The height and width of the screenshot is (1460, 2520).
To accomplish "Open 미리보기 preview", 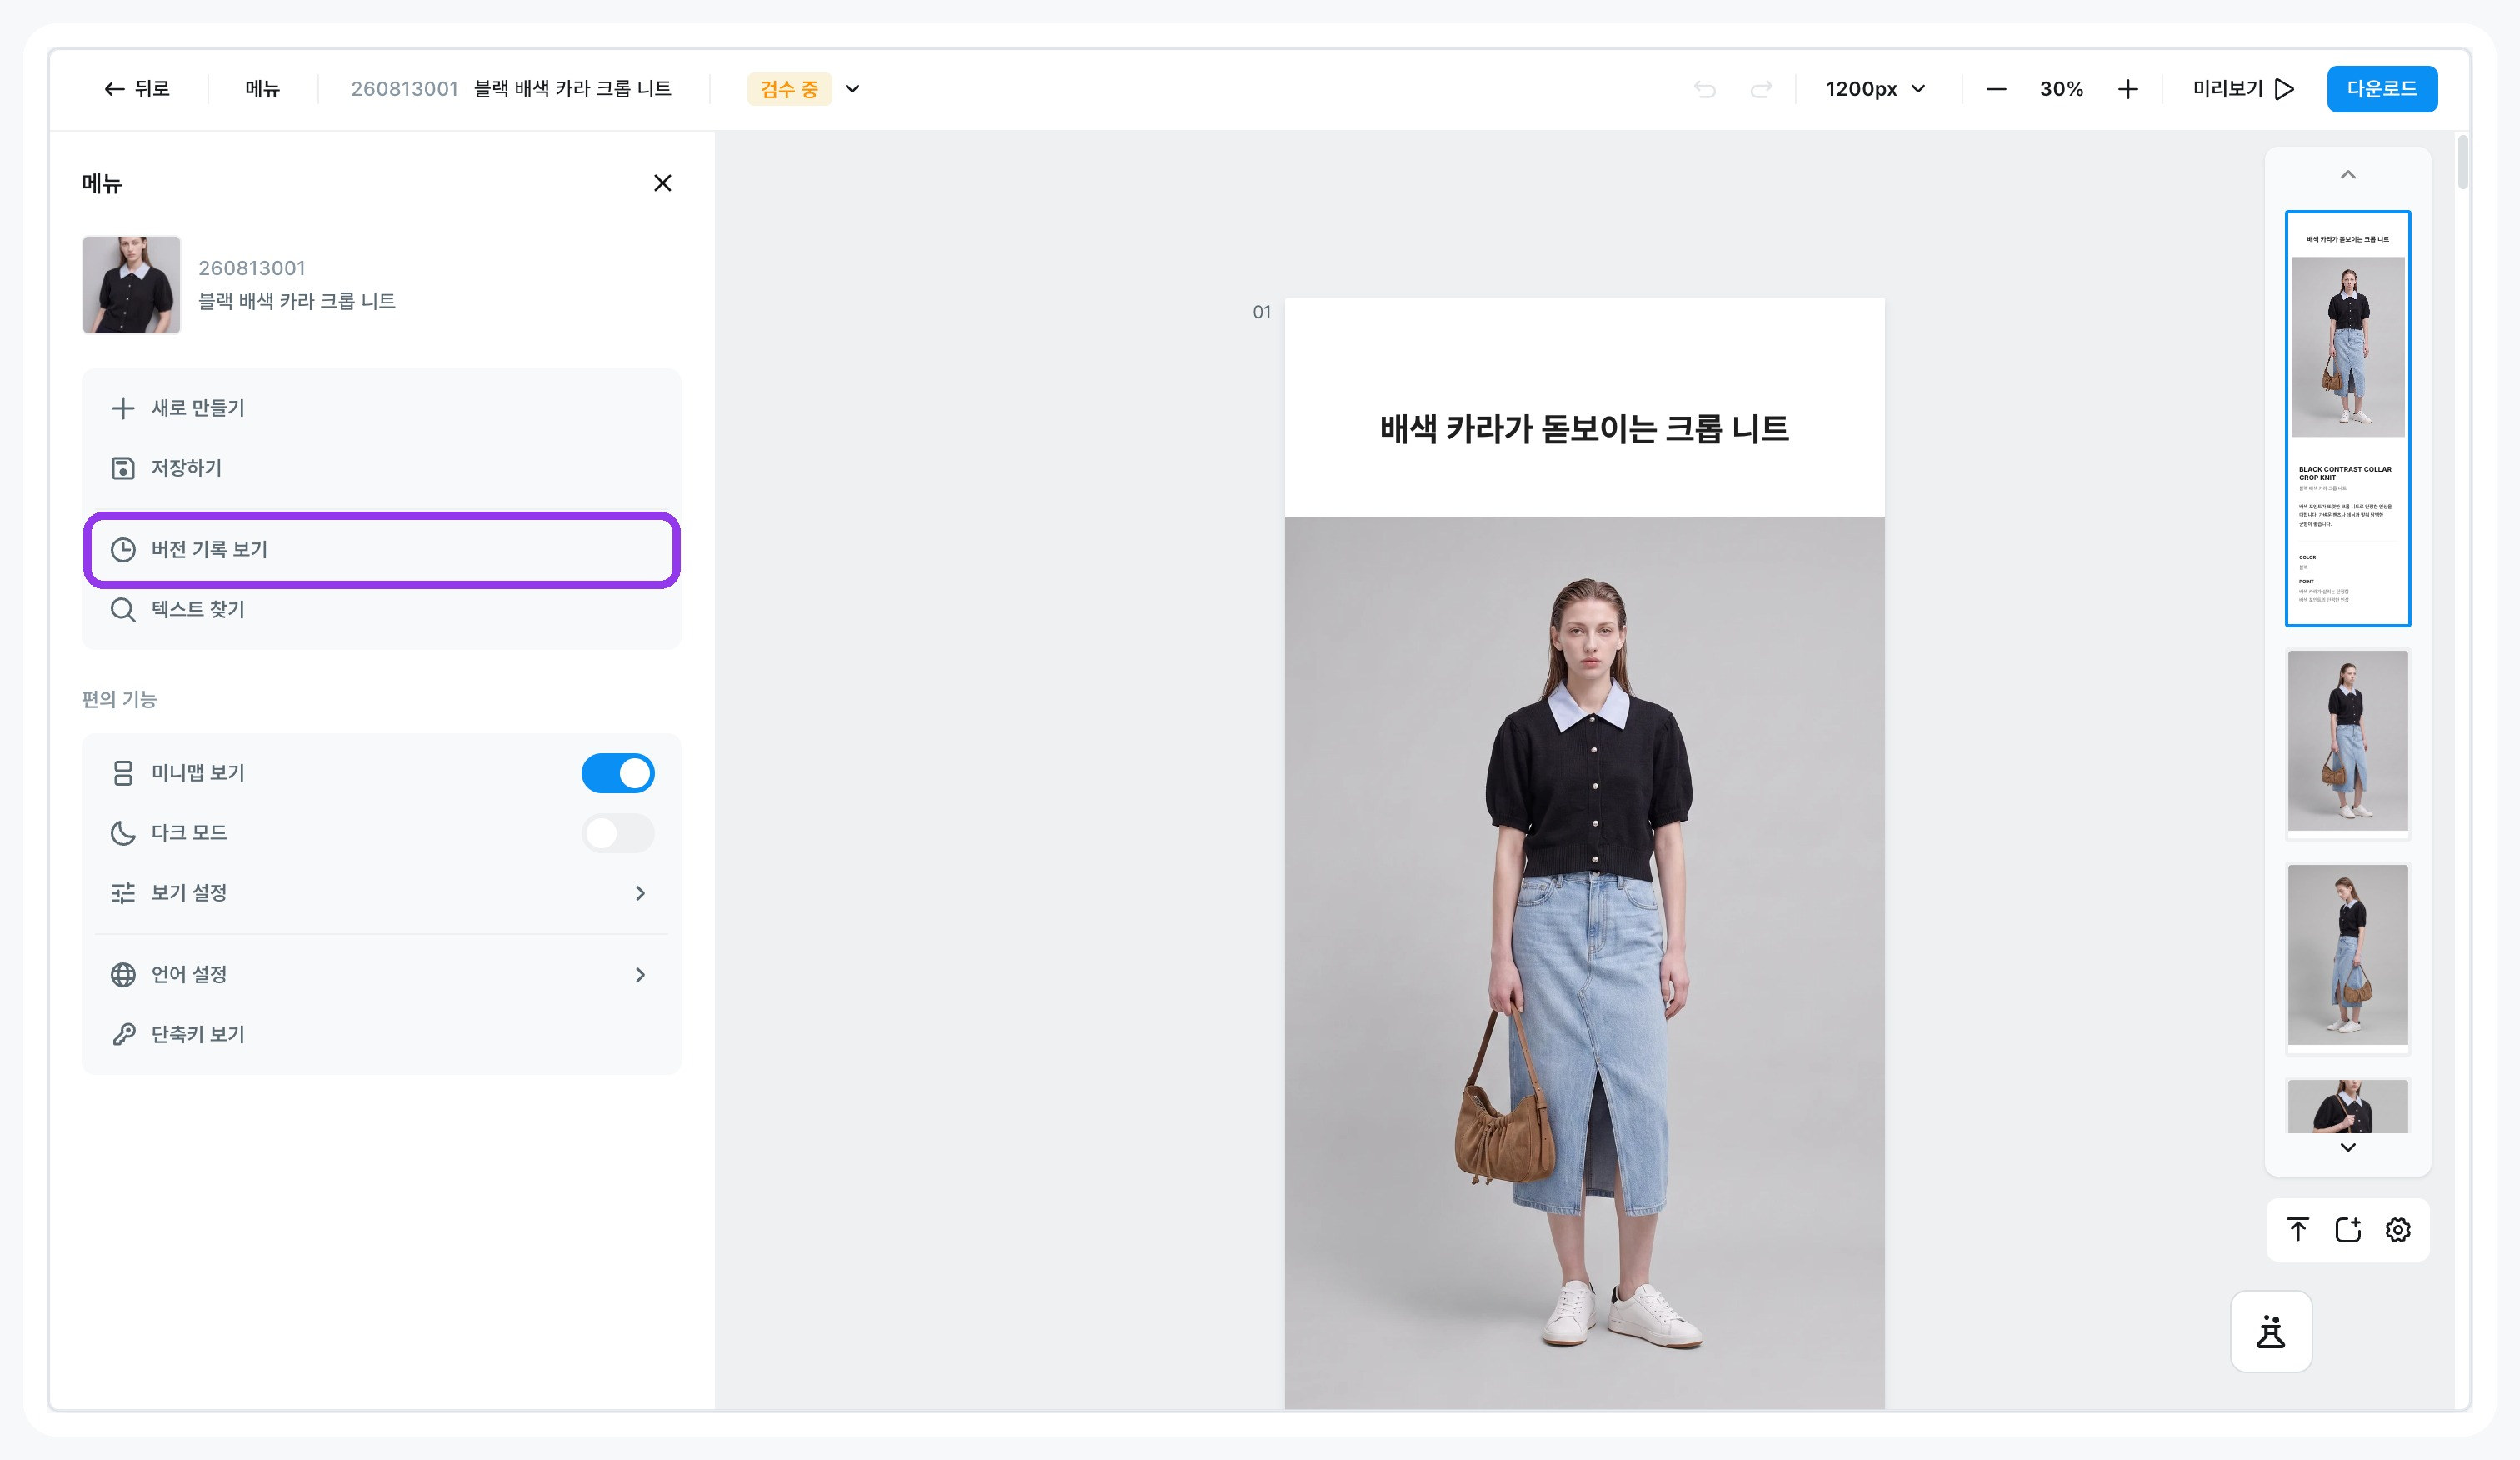I will [2243, 89].
